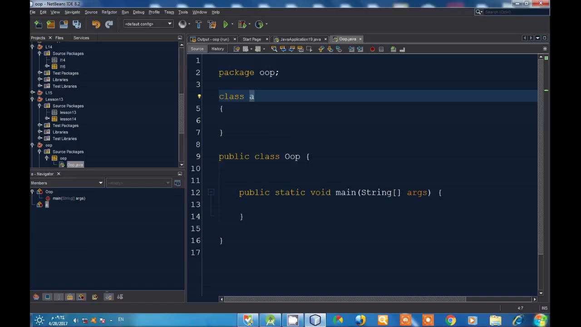This screenshot has width=581, height=327.
Task: Click the Find Next Occurrence icon
Action: (291, 49)
